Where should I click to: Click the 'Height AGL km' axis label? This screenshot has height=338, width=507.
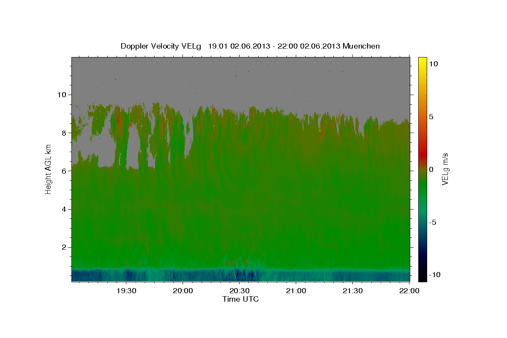tap(48, 169)
